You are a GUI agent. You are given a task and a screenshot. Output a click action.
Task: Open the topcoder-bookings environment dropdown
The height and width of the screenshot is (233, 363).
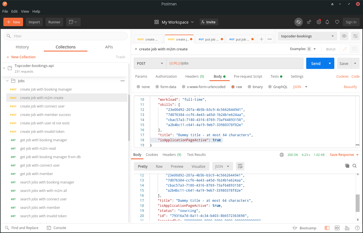(307, 36)
